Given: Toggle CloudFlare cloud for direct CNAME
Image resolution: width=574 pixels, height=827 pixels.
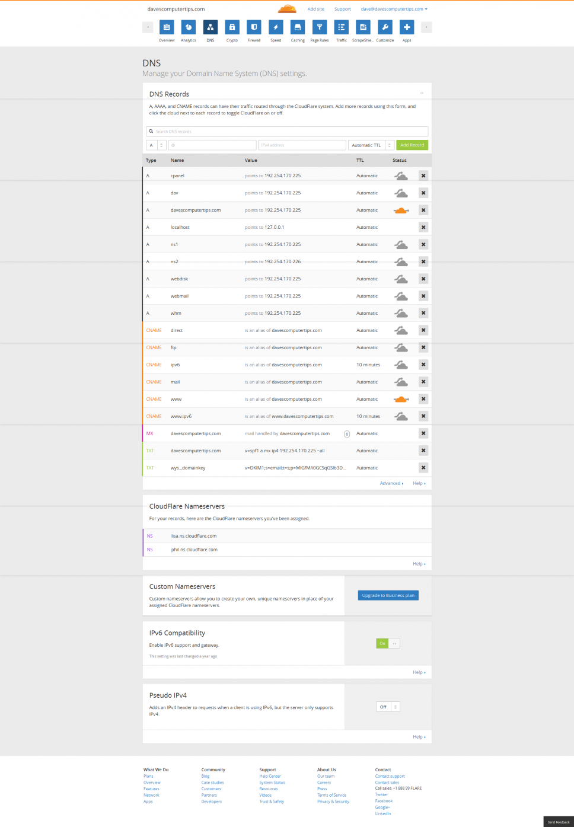Looking at the screenshot, I should [401, 330].
